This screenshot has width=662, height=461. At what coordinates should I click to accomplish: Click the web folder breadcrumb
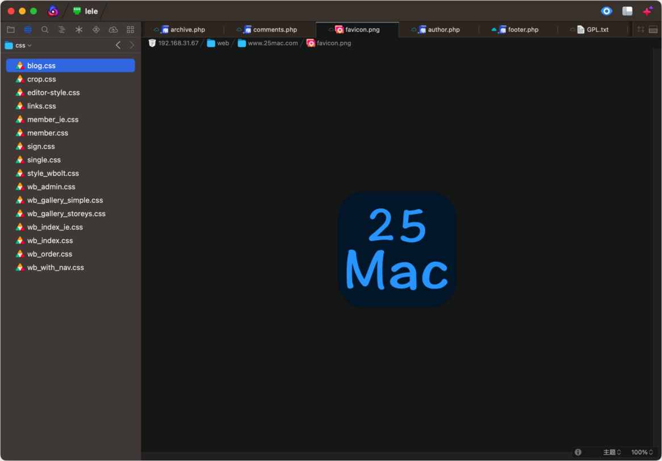(x=218, y=43)
